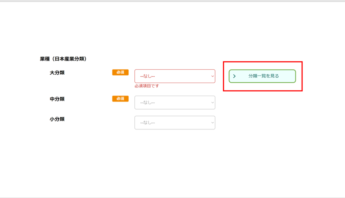Click the 小分類 field label
Image resolution: width=345 pixels, height=198 pixels.
point(57,119)
